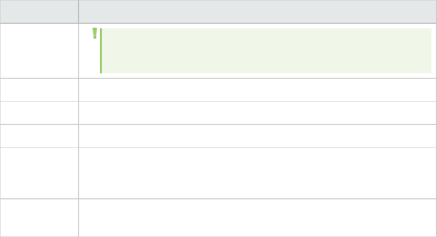Click the green vertical bar of the note
The image size is (437, 237).
(101, 51)
